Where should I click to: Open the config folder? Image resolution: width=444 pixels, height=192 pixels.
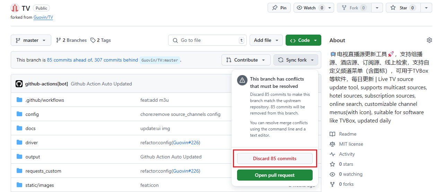click(32, 114)
